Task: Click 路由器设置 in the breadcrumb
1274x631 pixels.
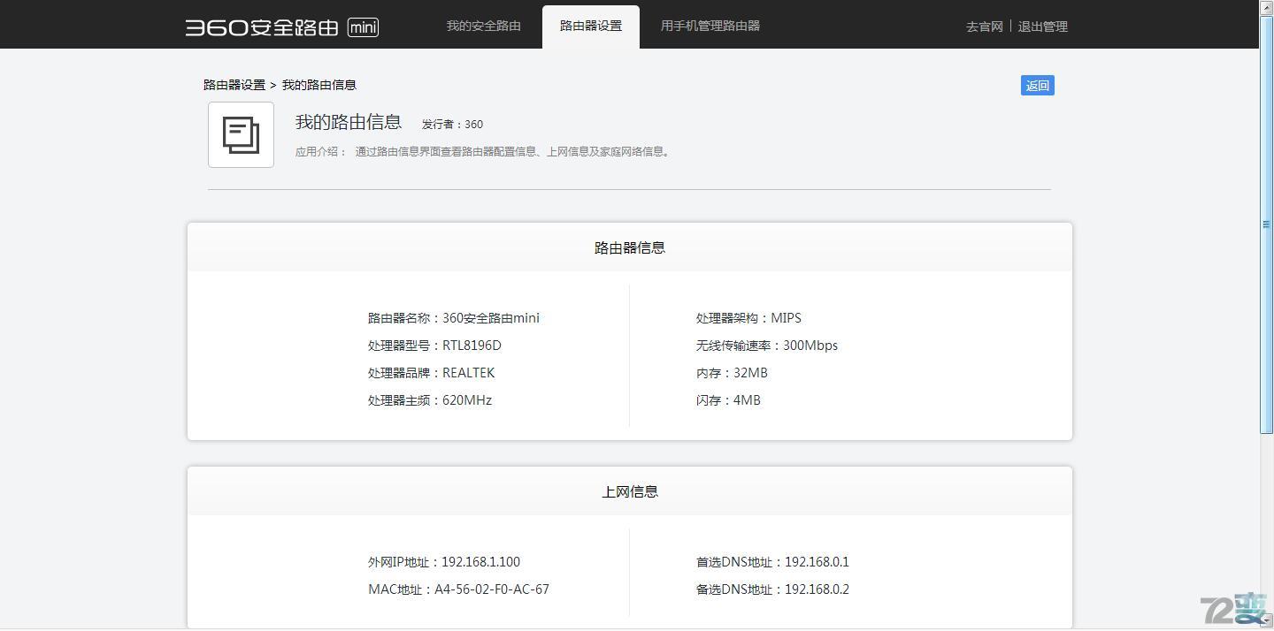Action: (x=233, y=84)
